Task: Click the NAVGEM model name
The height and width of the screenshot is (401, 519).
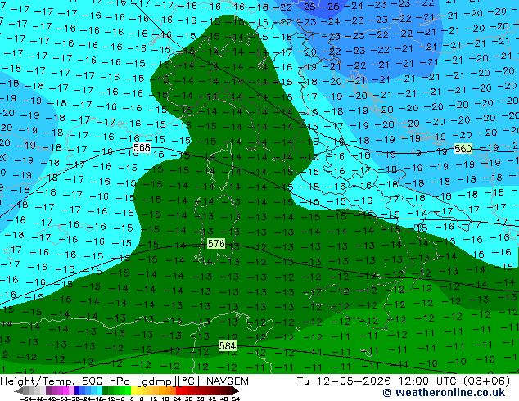Action: pos(228,381)
